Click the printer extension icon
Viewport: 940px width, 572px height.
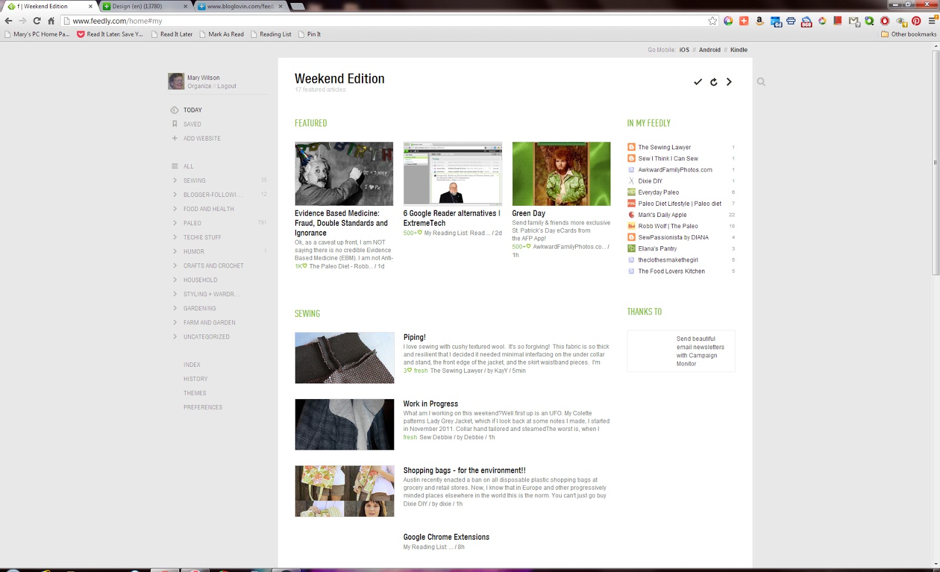(791, 21)
